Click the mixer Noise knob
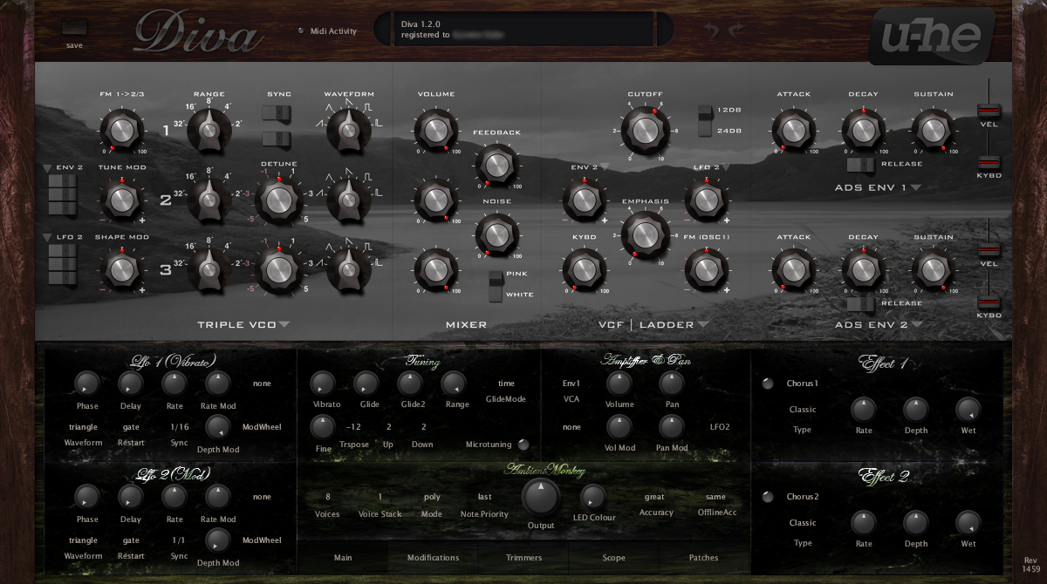1047x584 pixels. [x=496, y=234]
